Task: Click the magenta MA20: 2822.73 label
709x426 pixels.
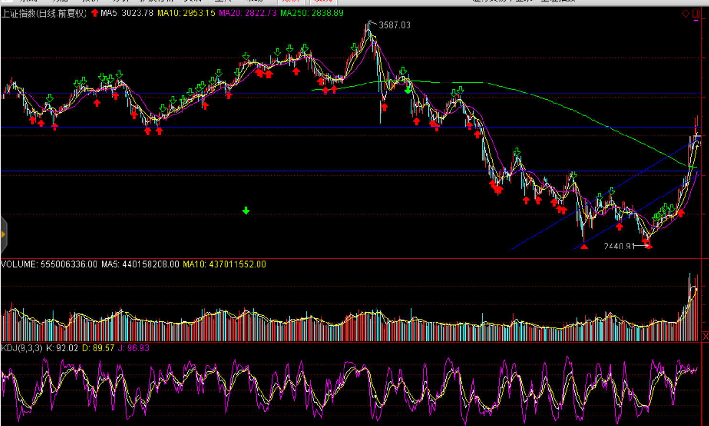Action: 247,13
